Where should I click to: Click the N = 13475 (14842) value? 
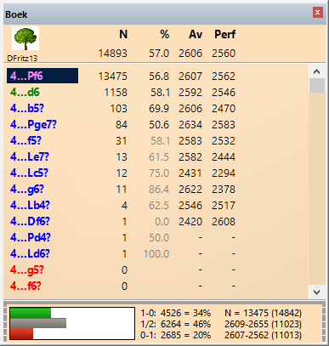264,313
